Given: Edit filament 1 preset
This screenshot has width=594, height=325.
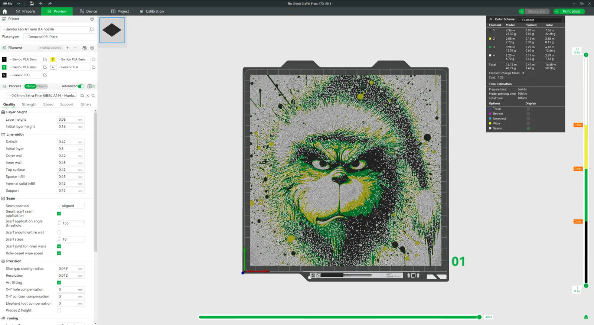Looking at the screenshot, I should (x=45, y=59).
